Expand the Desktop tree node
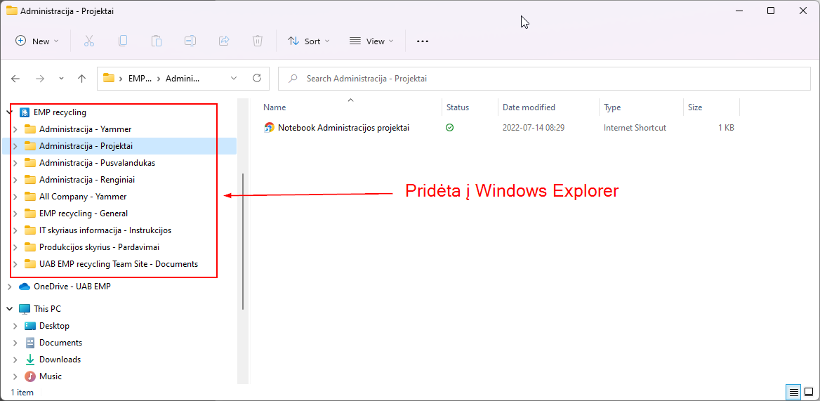 tap(15, 326)
